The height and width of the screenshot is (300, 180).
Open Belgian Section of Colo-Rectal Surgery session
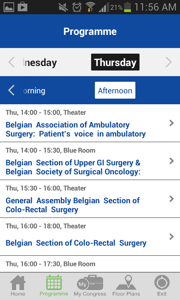pyautogui.click(x=90, y=237)
